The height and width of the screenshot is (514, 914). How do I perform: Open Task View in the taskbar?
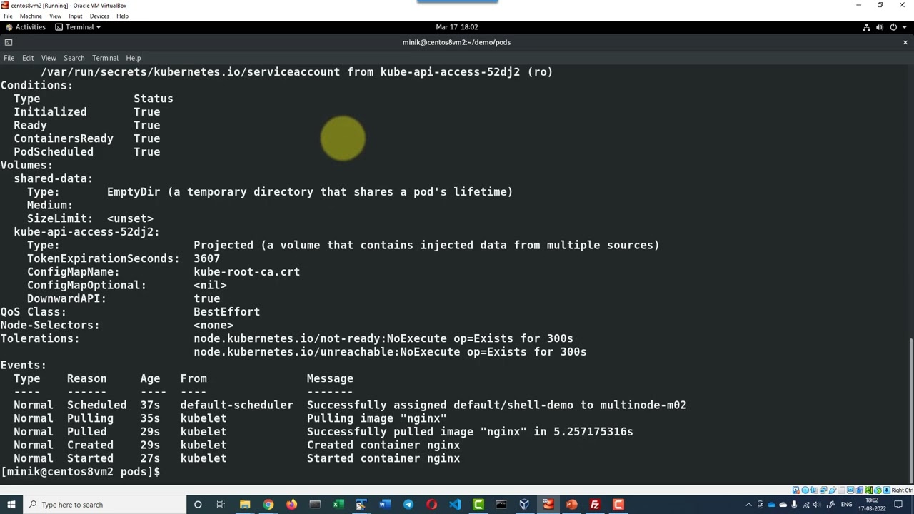coord(221,505)
